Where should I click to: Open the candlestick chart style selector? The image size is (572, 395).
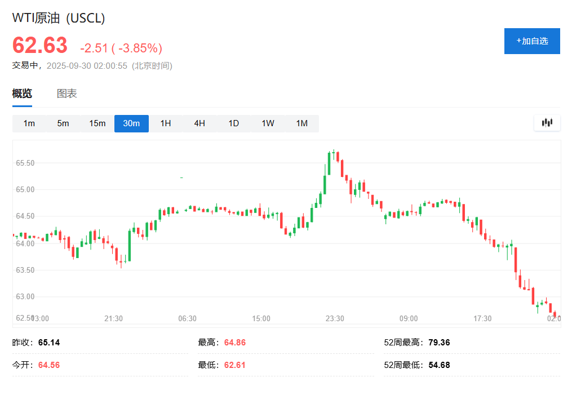[x=547, y=122]
